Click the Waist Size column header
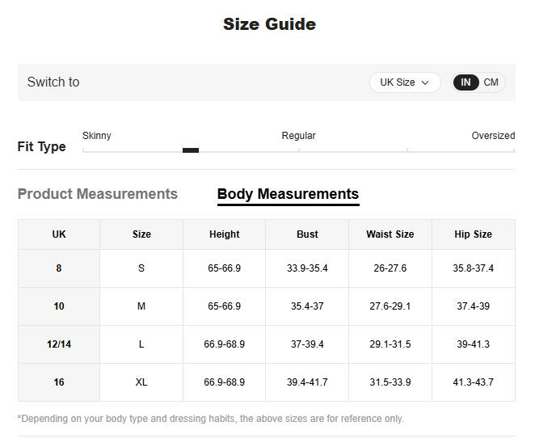The width and height of the screenshot is (535, 443). click(x=390, y=234)
